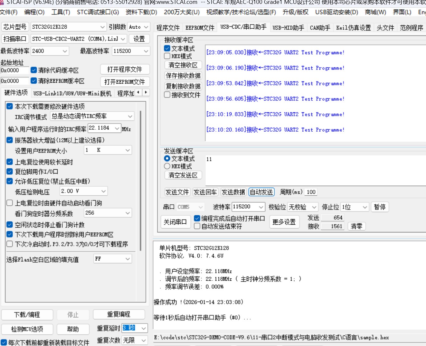
Task: Click the 周期(ms) input field
Action: coord(310,192)
